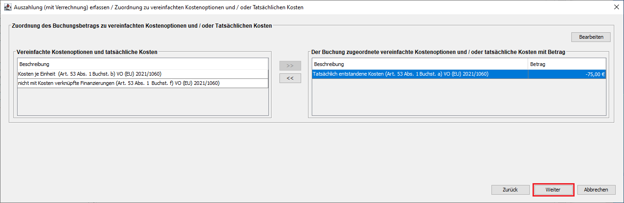Click the -75,00 € Betrag cell
624x203 pixels.
[x=566, y=74]
